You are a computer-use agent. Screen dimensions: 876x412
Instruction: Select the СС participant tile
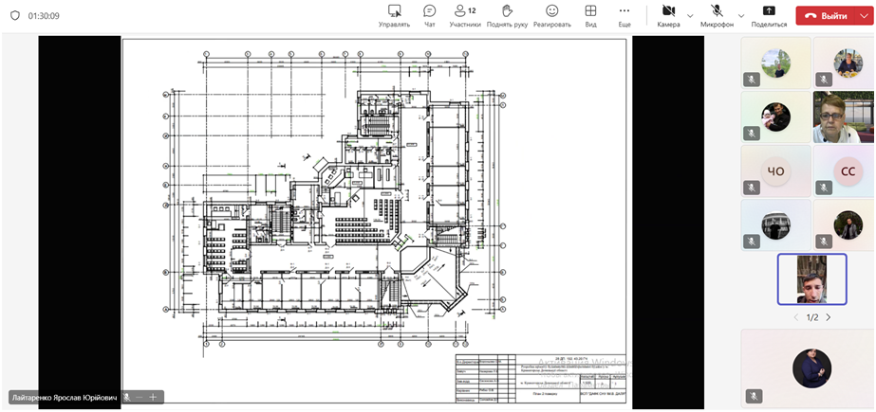click(848, 171)
